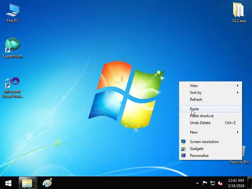
Task: Click the Sort by submenu arrow
Action: [x=238, y=92]
